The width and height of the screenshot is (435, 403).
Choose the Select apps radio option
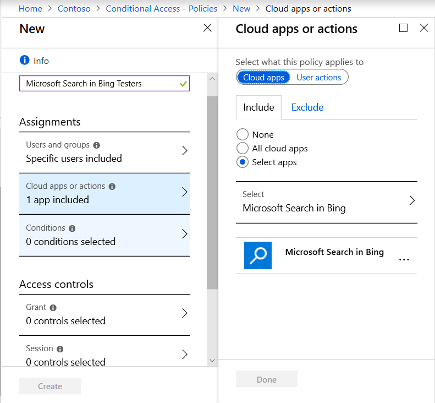tap(243, 162)
